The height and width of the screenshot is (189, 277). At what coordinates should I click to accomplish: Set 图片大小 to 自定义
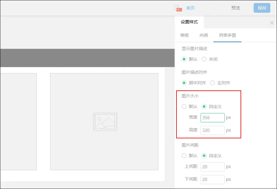(204, 106)
